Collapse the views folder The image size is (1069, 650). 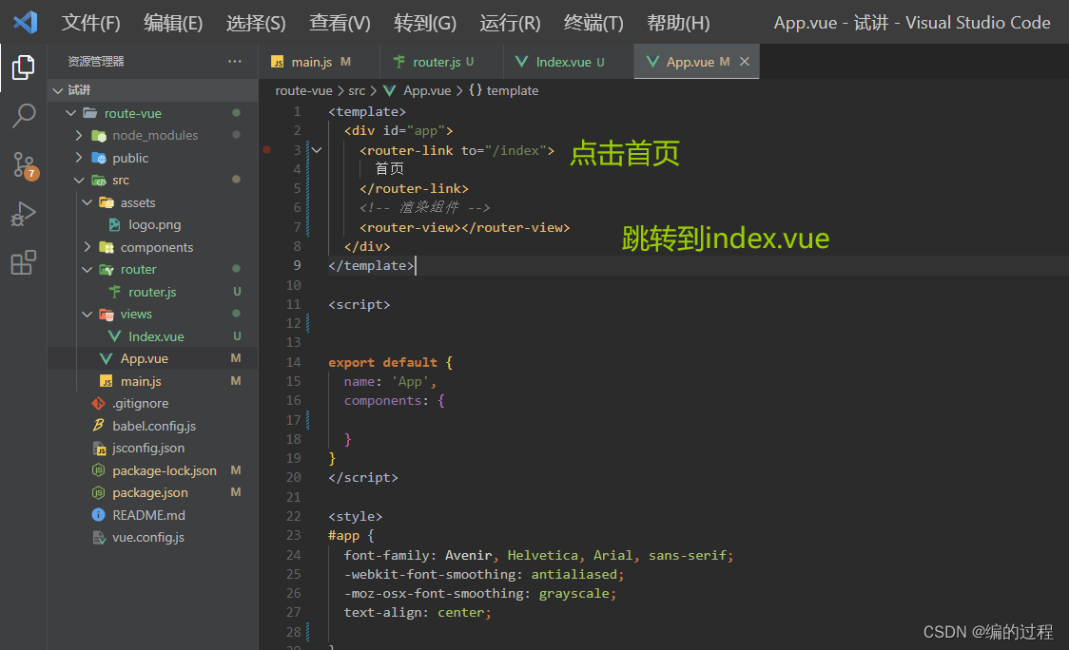coord(87,315)
